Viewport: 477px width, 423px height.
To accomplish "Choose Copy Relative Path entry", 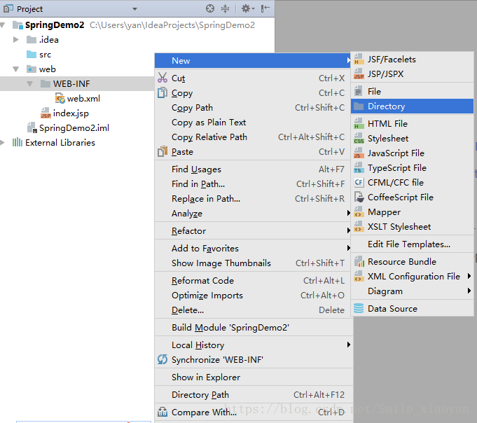I will (x=254, y=137).
